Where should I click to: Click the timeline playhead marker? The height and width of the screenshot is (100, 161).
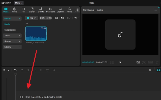click(16, 74)
